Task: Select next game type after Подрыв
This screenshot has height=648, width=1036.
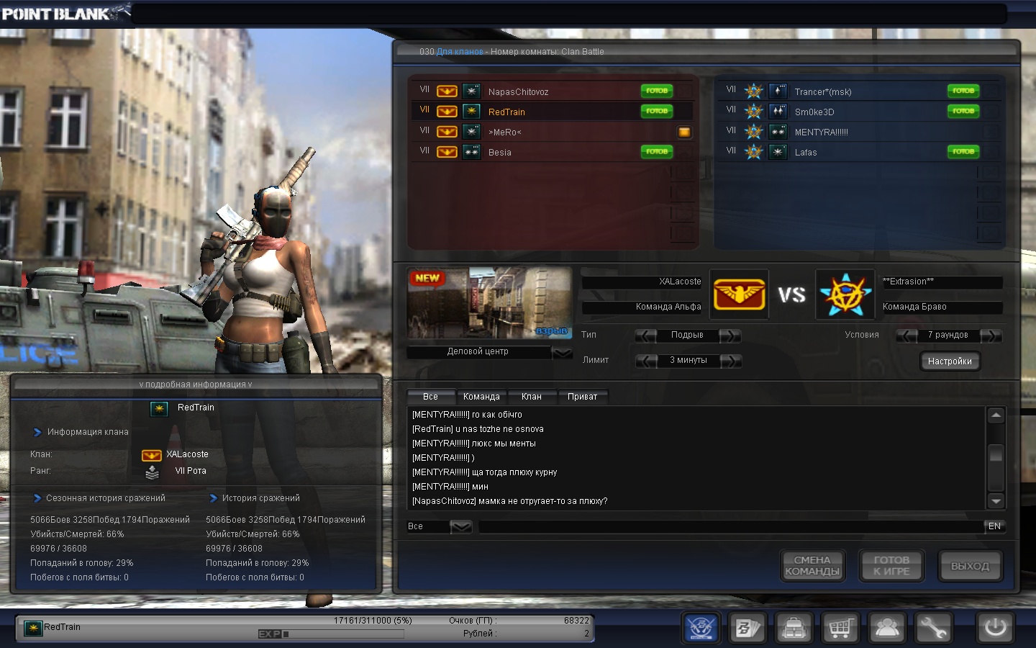Action: click(730, 336)
